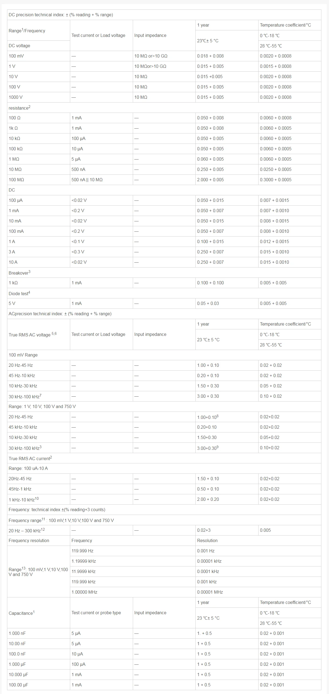Click the ACprecision technical index header
Image resolution: width=329 pixels, height=694 pixels.
pos(60,314)
